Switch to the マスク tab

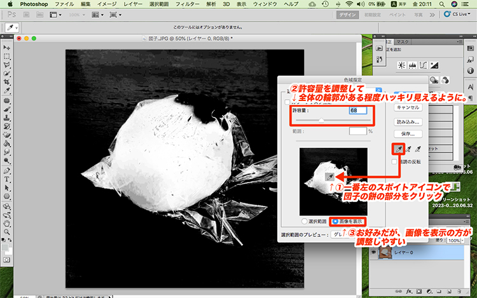pyautogui.click(x=403, y=41)
